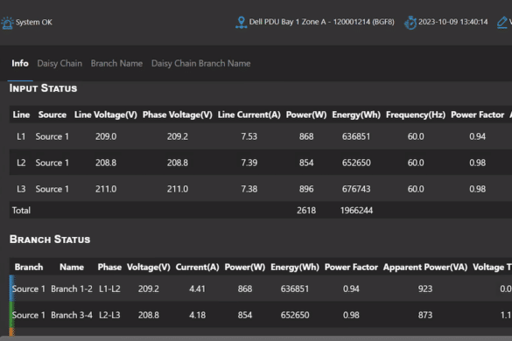Click blue color indicator of Branch 1-2
The width and height of the screenshot is (512, 341).
11,289
